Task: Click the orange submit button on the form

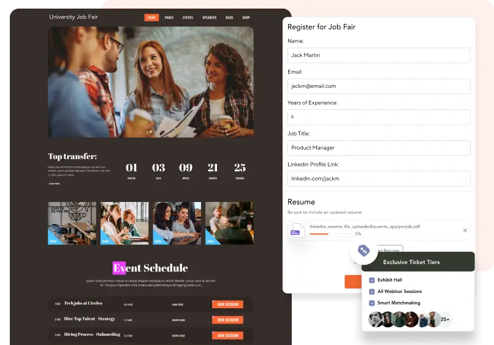Action: pyautogui.click(x=353, y=282)
